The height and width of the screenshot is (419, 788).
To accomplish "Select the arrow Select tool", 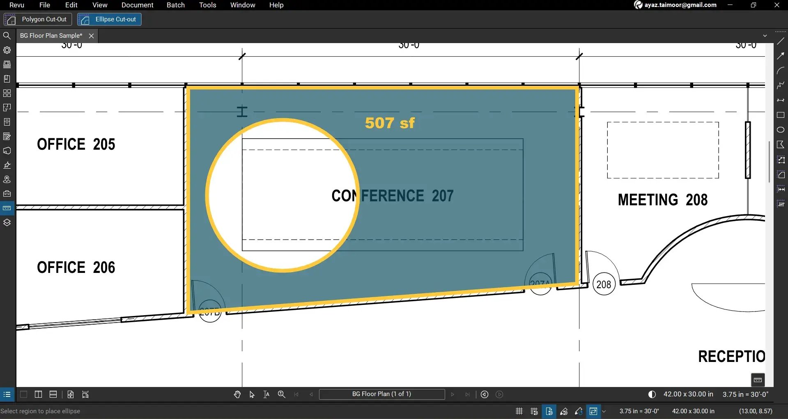I will click(x=252, y=394).
